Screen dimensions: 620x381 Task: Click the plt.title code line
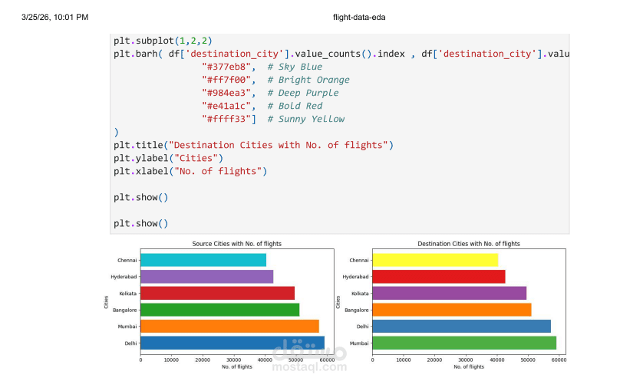pos(253,145)
